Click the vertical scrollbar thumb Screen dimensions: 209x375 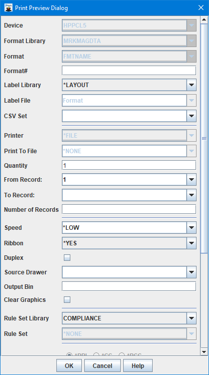coord(204,138)
